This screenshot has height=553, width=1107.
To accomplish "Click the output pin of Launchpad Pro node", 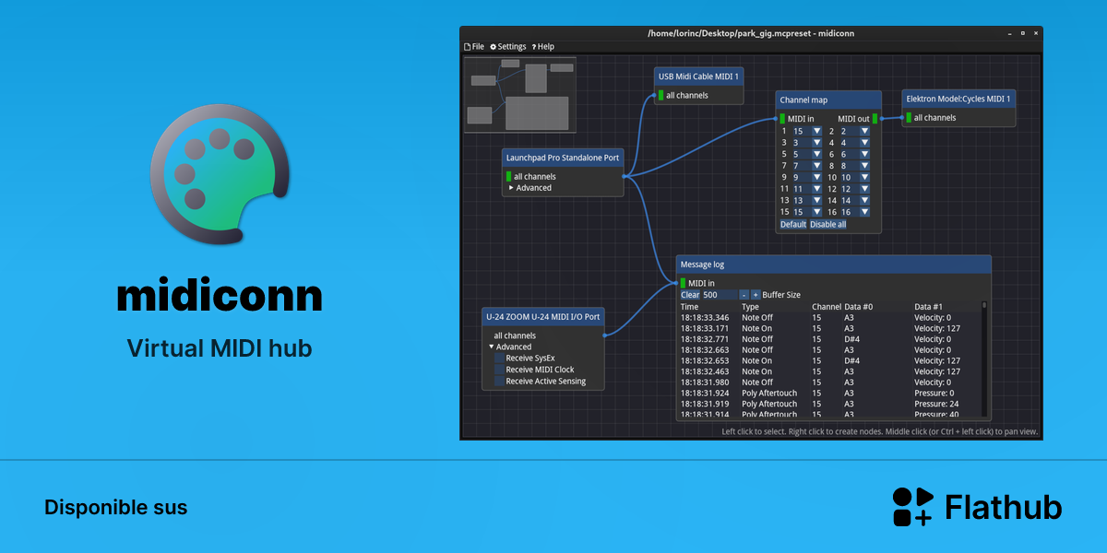I will [x=625, y=176].
